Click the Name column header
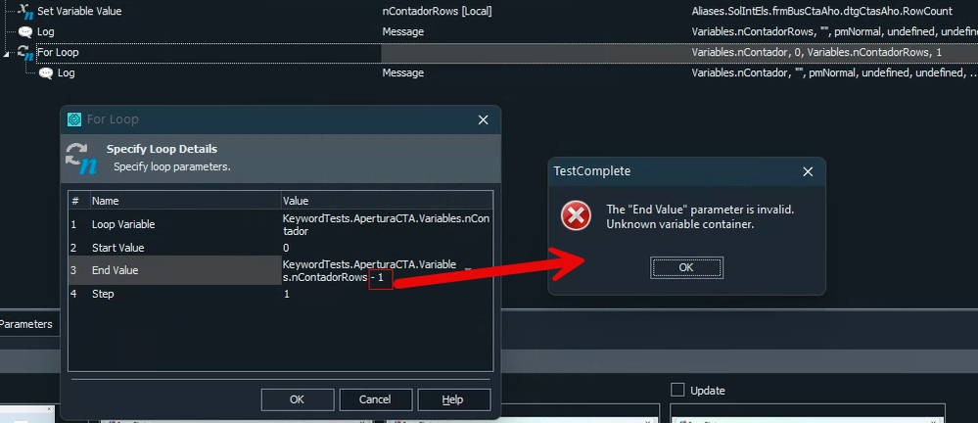This screenshot has height=423, width=978. [185, 201]
